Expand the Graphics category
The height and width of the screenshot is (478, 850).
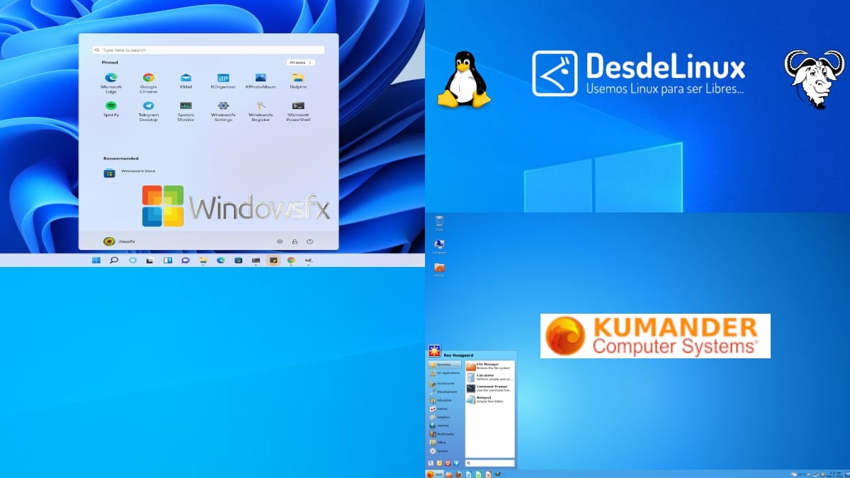click(x=444, y=416)
